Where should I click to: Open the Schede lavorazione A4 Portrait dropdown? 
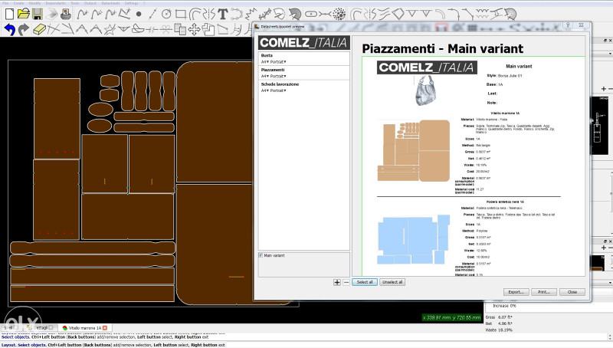(274, 90)
